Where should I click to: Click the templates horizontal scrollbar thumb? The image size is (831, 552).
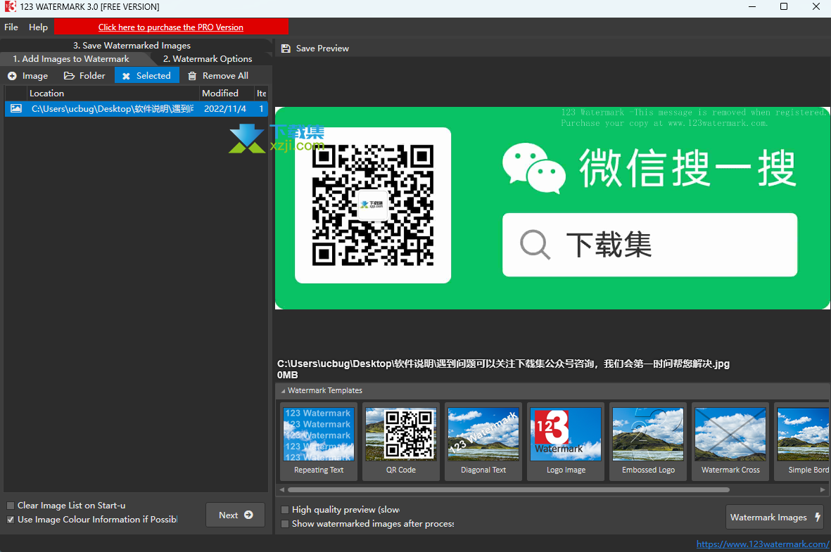pyautogui.click(x=508, y=489)
